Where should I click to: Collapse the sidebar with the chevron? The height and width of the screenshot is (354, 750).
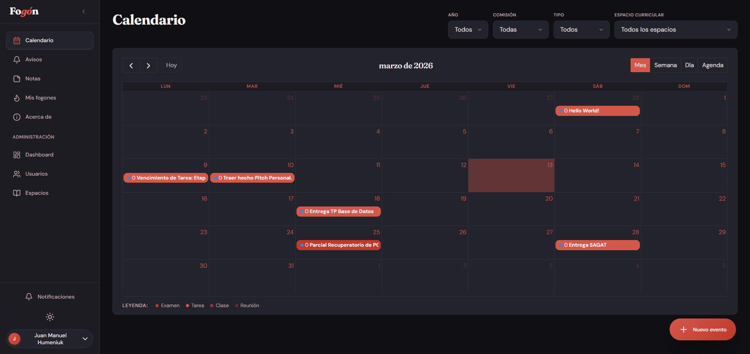[84, 11]
